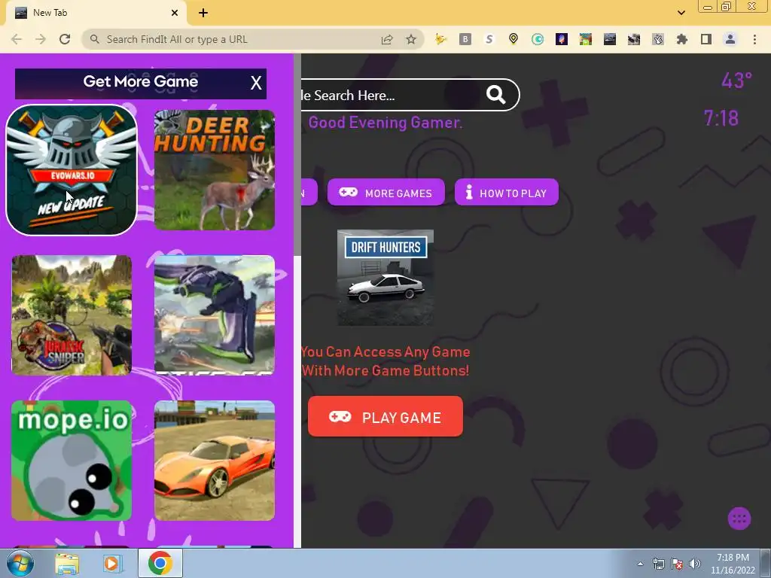The height and width of the screenshot is (578, 771).
Task: Close the New Tab tab
Action: point(175,14)
